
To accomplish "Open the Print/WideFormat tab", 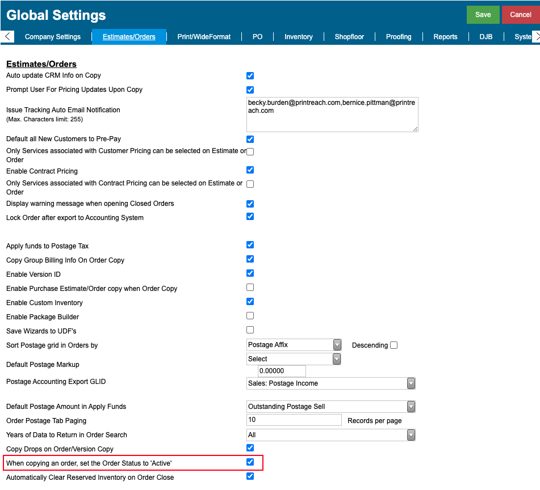I will tap(204, 37).
